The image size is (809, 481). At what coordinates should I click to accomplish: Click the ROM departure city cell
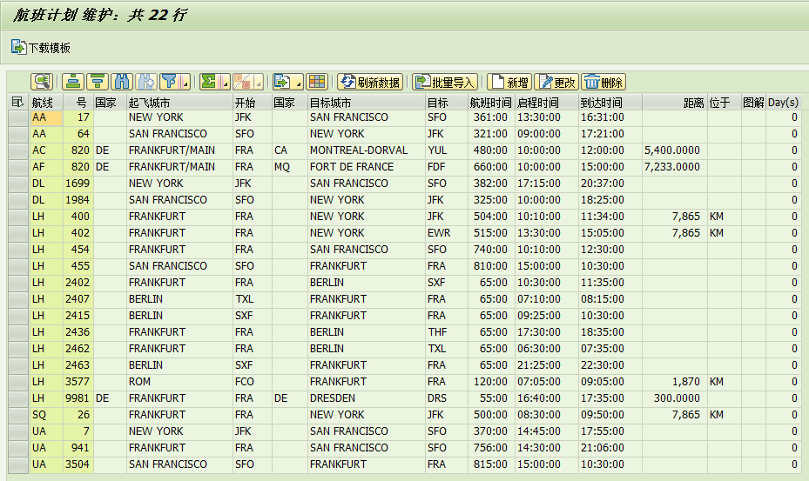click(x=179, y=382)
